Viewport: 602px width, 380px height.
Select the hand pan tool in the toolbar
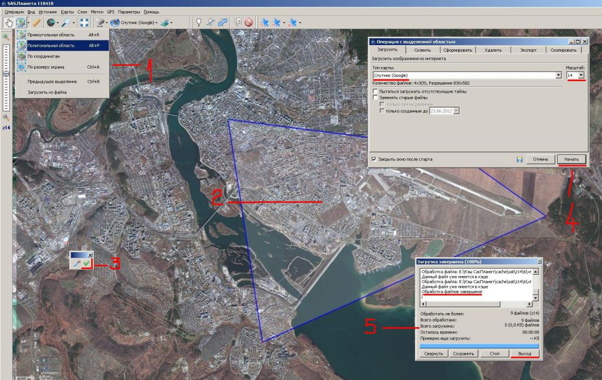(x=8, y=23)
